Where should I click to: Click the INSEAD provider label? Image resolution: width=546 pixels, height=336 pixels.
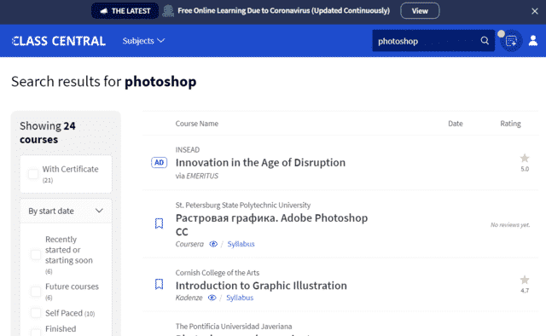point(188,150)
